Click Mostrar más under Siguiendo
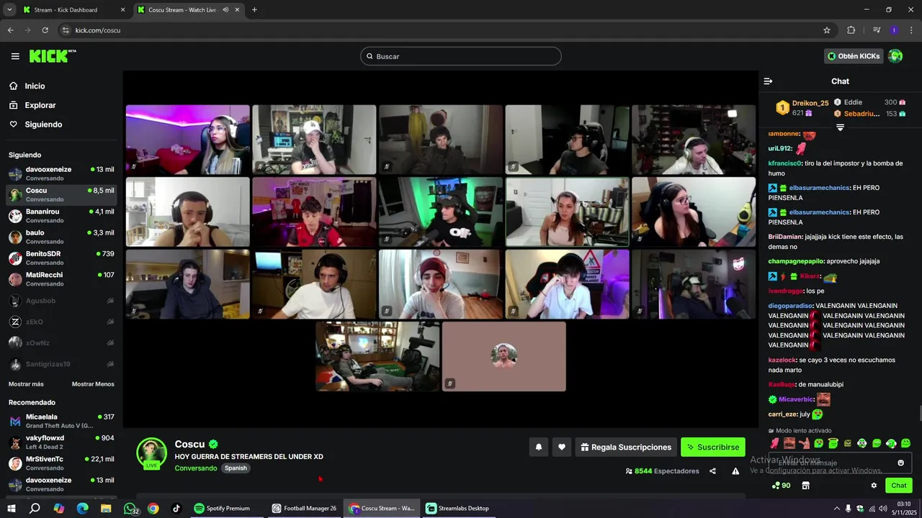922x518 pixels. coord(26,384)
